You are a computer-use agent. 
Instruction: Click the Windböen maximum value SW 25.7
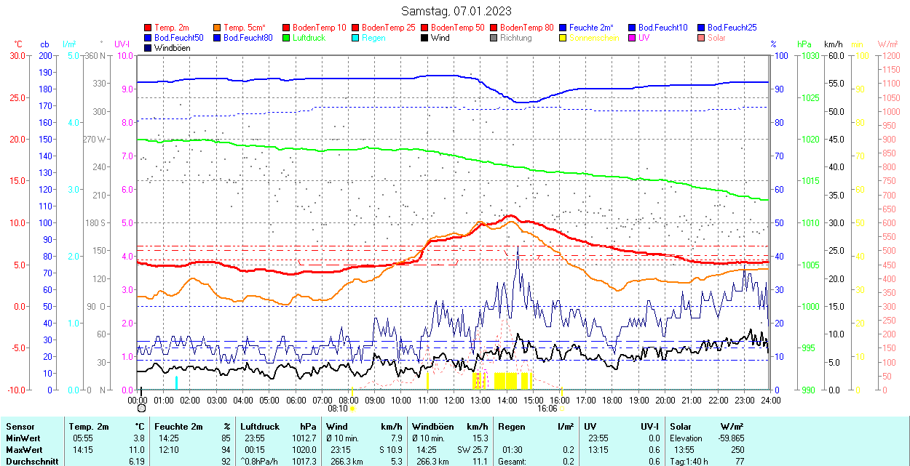pyautogui.click(x=472, y=449)
